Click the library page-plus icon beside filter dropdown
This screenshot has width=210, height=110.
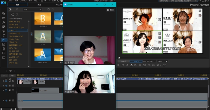[49, 9]
